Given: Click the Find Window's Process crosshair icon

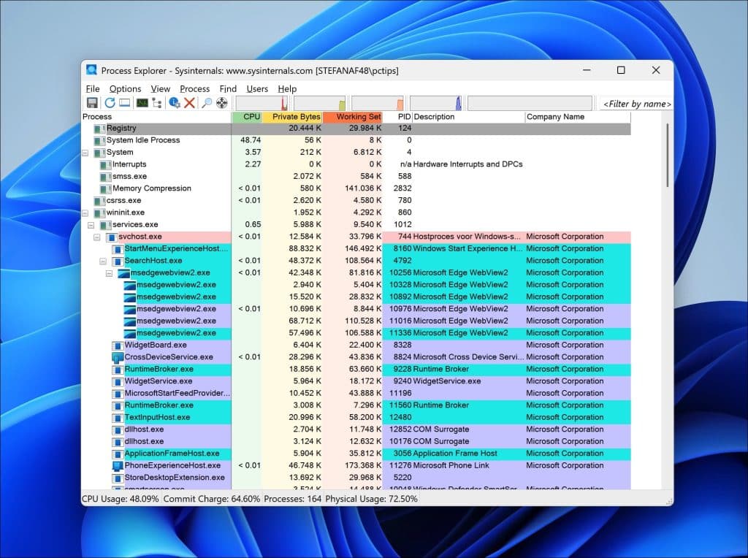Looking at the screenshot, I should [x=221, y=103].
